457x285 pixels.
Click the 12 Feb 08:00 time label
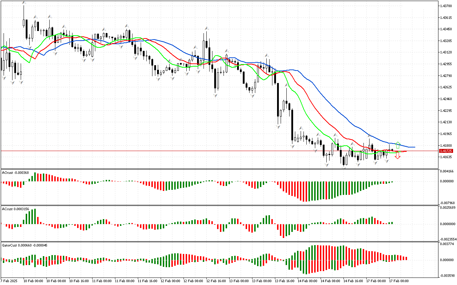[193, 281]
